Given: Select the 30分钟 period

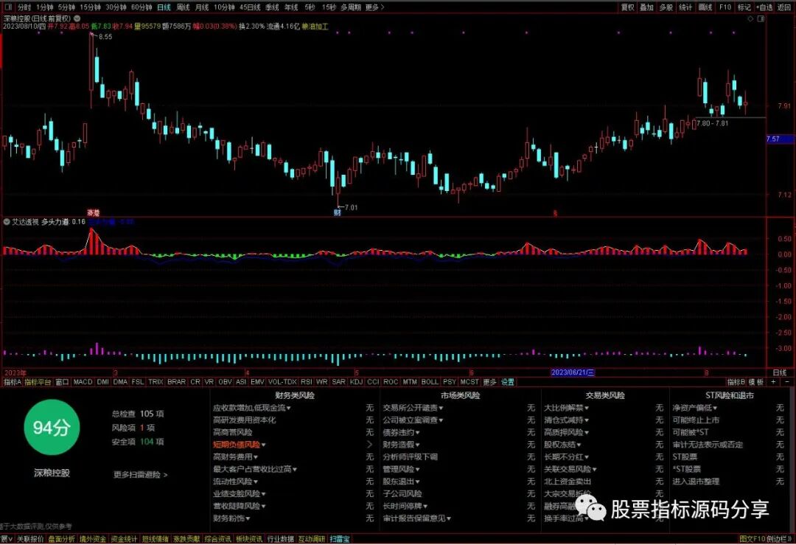Looking at the screenshot, I should pos(116,7).
